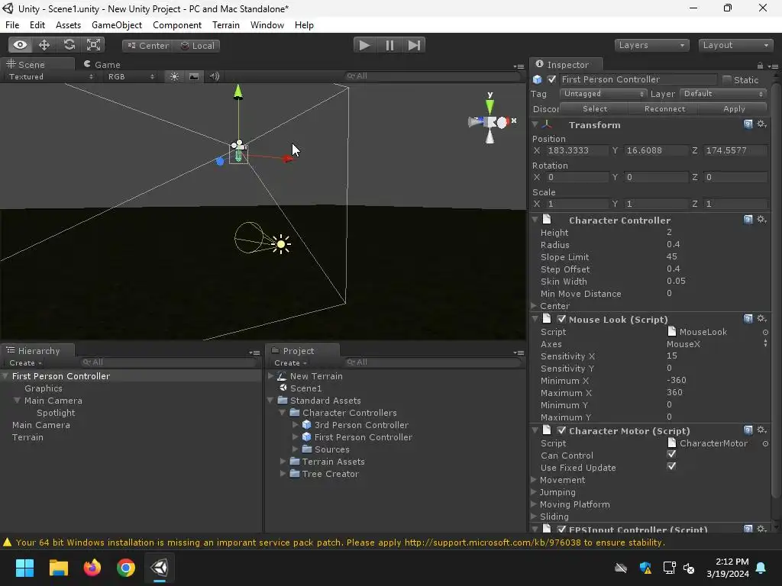The width and height of the screenshot is (782, 586).
Task: Open Hierarchy panel options menu
Action: tap(254, 353)
